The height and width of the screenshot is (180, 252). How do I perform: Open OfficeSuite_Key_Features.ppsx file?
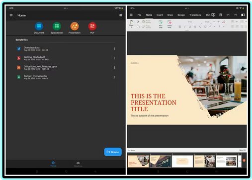click(x=66, y=67)
